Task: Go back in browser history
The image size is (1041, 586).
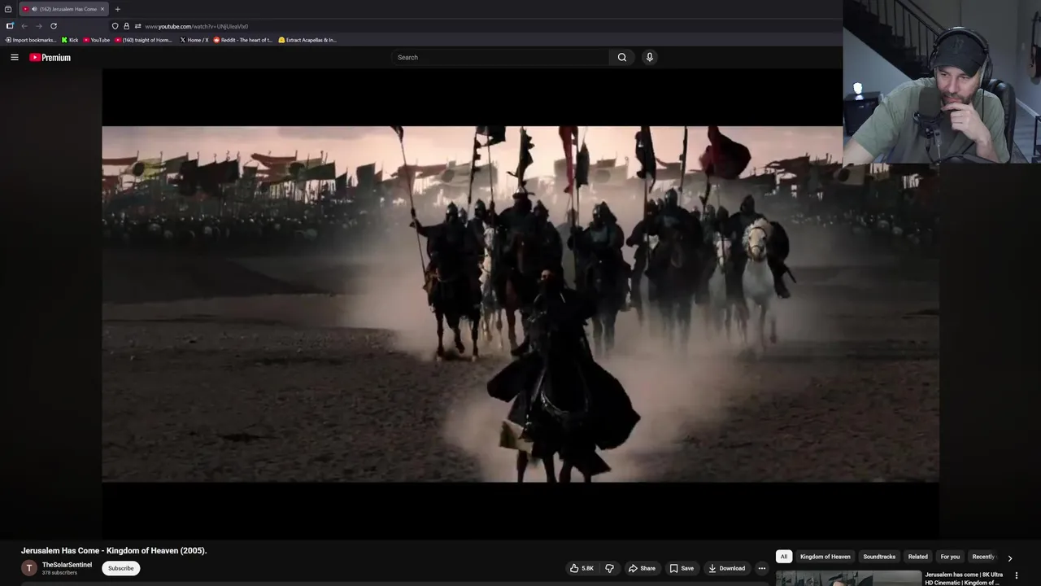Action: coord(24,26)
